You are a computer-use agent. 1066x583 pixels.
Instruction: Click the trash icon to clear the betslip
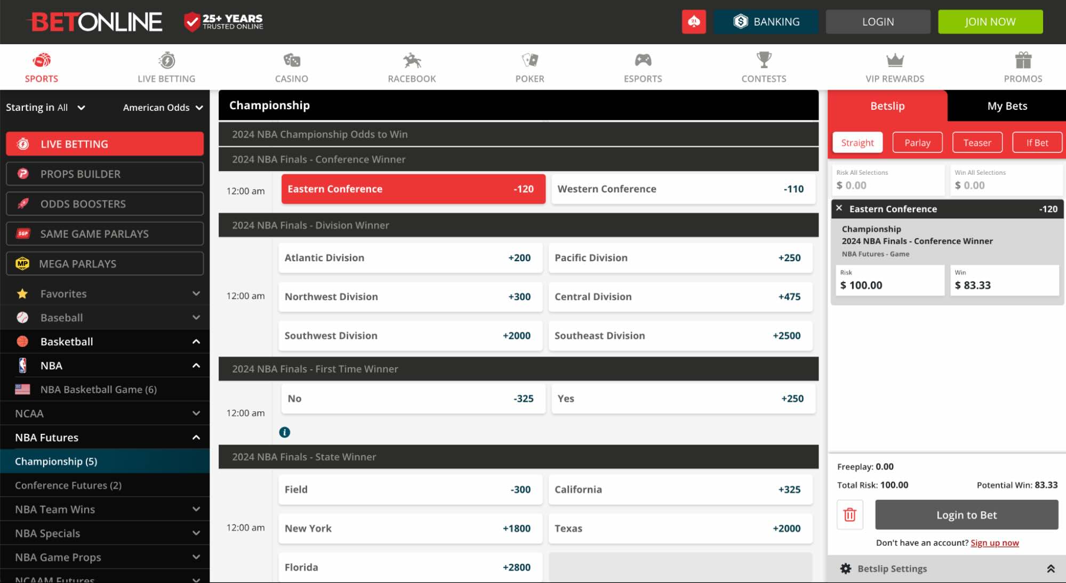[849, 515]
